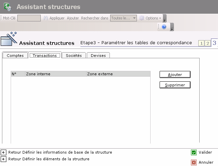Open the Sociétés tab

(x=74, y=56)
